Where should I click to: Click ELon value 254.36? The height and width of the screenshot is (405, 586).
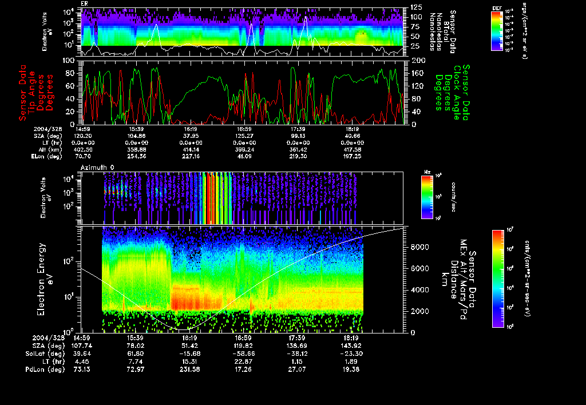(x=136, y=157)
